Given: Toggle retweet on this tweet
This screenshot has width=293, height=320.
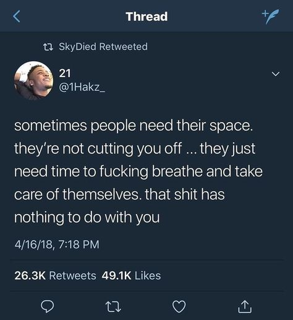Looking at the screenshot, I should tap(113, 306).
